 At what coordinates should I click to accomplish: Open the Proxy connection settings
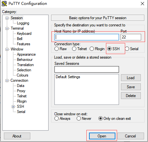[x=21, y=91]
